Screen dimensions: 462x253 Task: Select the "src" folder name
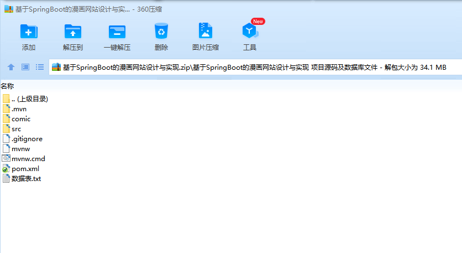pyautogui.click(x=17, y=129)
